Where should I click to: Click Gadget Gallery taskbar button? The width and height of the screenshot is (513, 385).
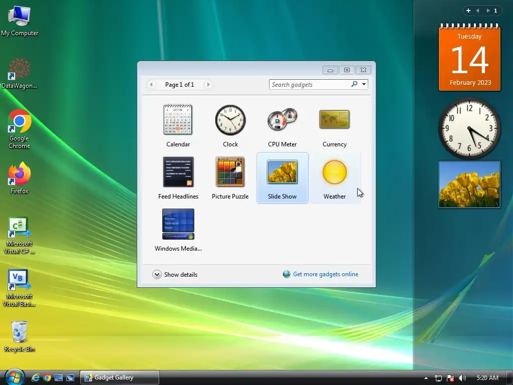[120, 377]
